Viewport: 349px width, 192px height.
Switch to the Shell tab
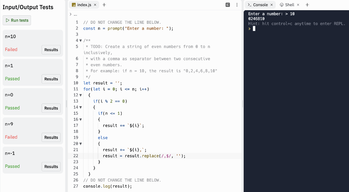289,5
